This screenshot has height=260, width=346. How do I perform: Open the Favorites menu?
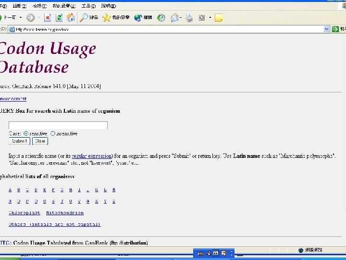click(x=64, y=6)
